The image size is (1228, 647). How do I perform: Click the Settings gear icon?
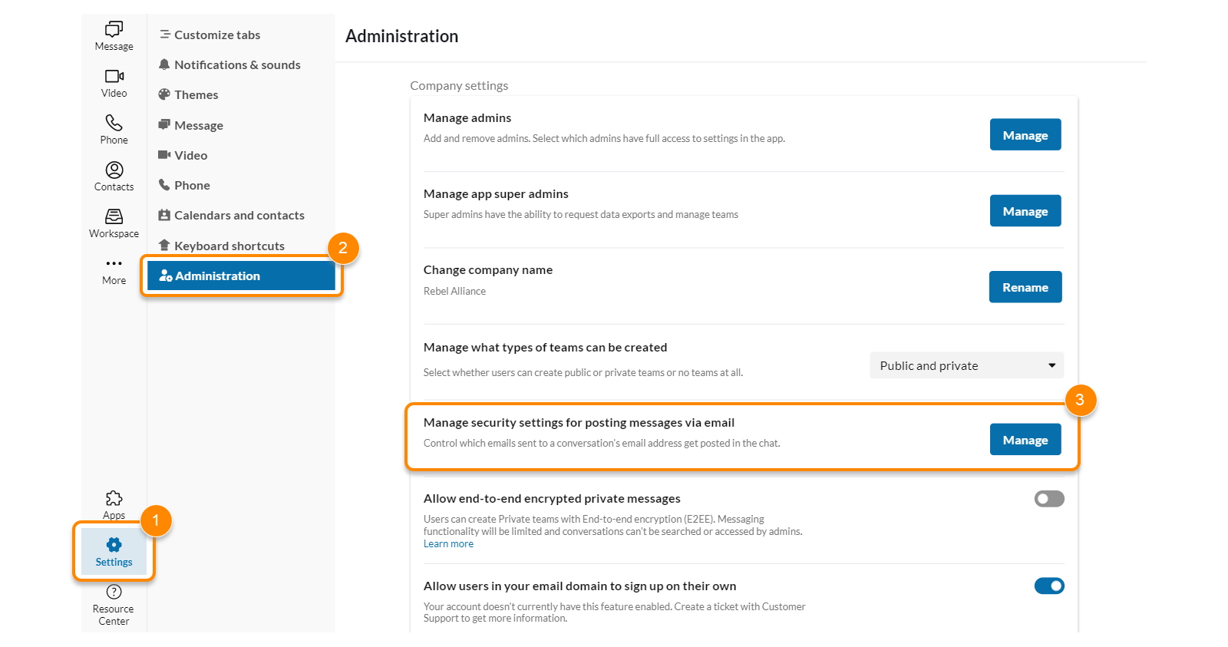click(x=114, y=545)
